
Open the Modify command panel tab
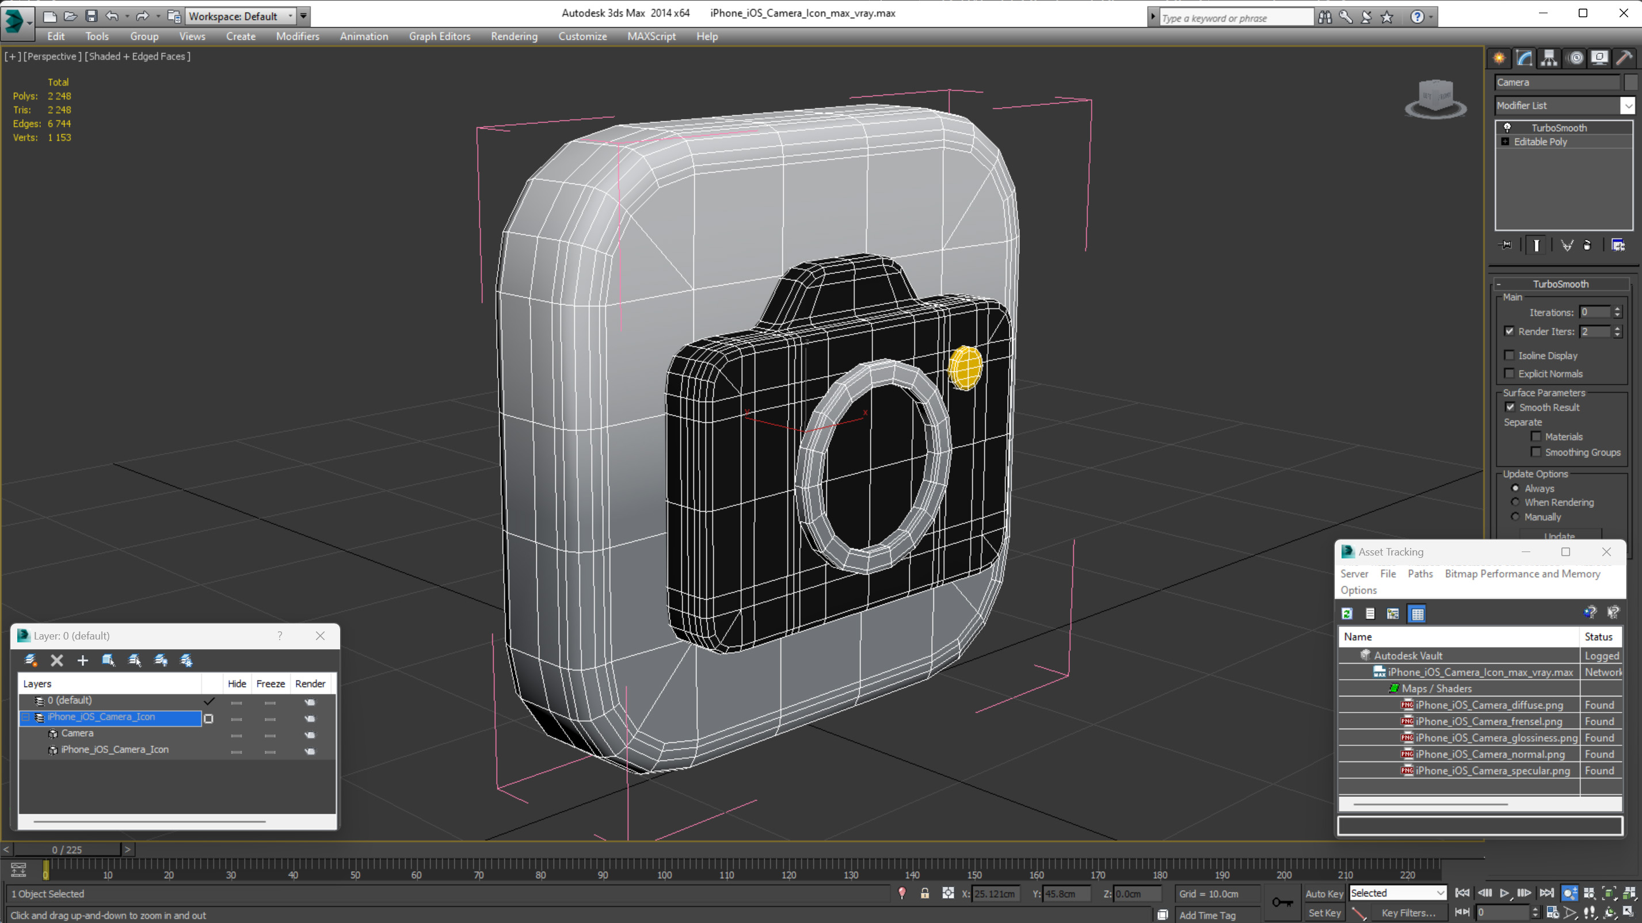[1524, 58]
